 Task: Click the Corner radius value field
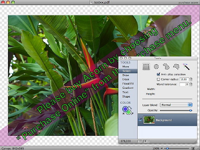[185, 80]
